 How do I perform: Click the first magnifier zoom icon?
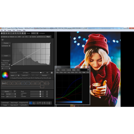tap(16, 33)
